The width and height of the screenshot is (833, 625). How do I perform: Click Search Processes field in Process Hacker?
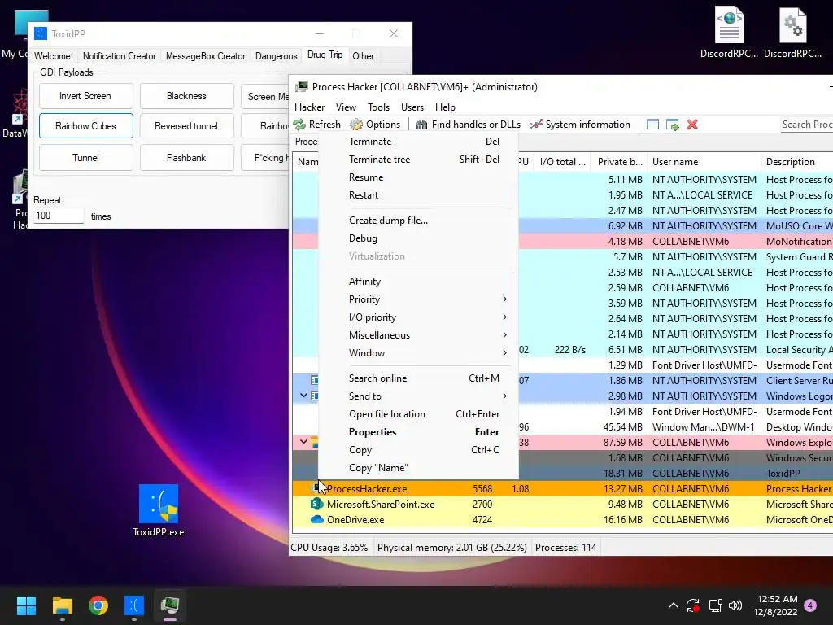[x=806, y=125]
